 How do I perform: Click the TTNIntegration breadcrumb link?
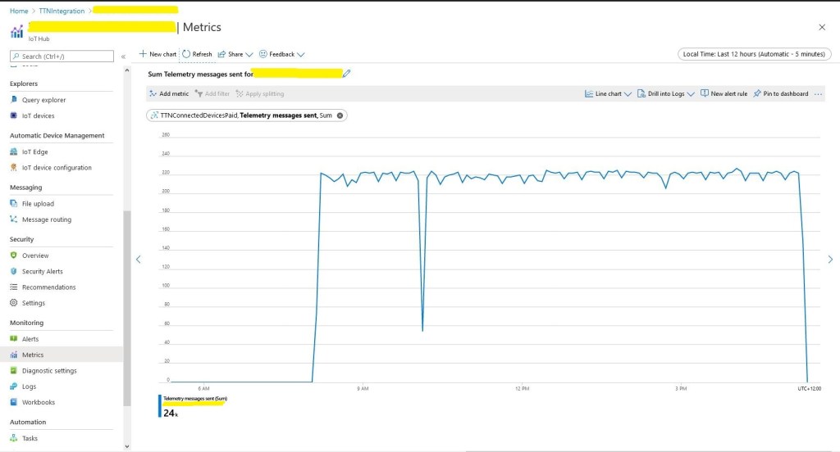(x=61, y=11)
